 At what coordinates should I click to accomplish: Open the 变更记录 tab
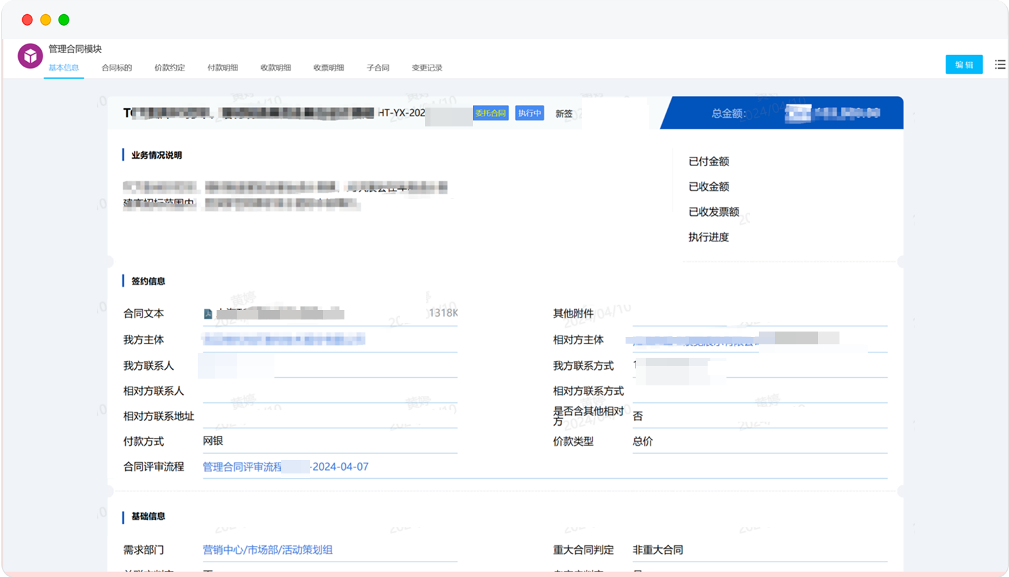click(x=427, y=68)
